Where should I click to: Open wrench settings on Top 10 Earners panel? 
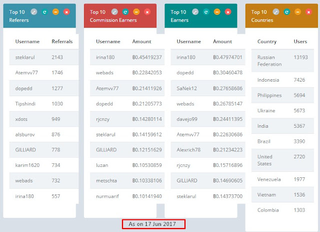tap(195, 12)
